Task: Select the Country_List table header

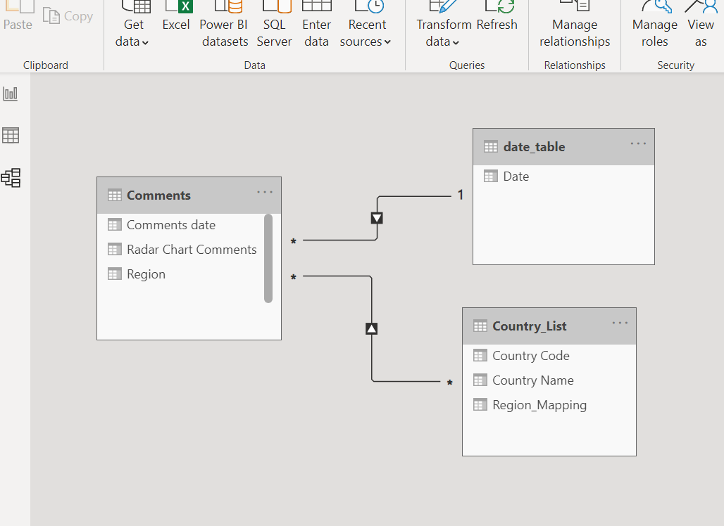Action: coord(549,326)
